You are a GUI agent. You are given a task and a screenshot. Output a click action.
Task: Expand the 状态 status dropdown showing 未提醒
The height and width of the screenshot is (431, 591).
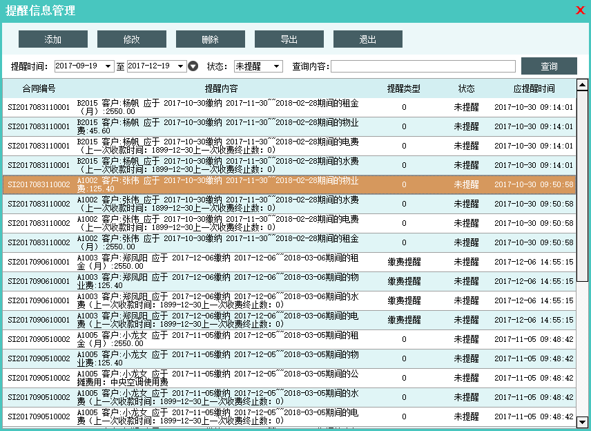277,66
